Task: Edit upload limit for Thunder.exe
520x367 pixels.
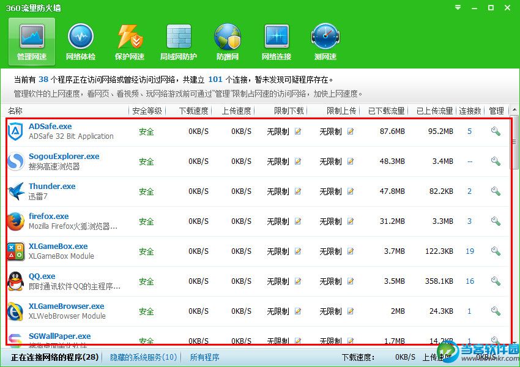Action: pos(351,191)
